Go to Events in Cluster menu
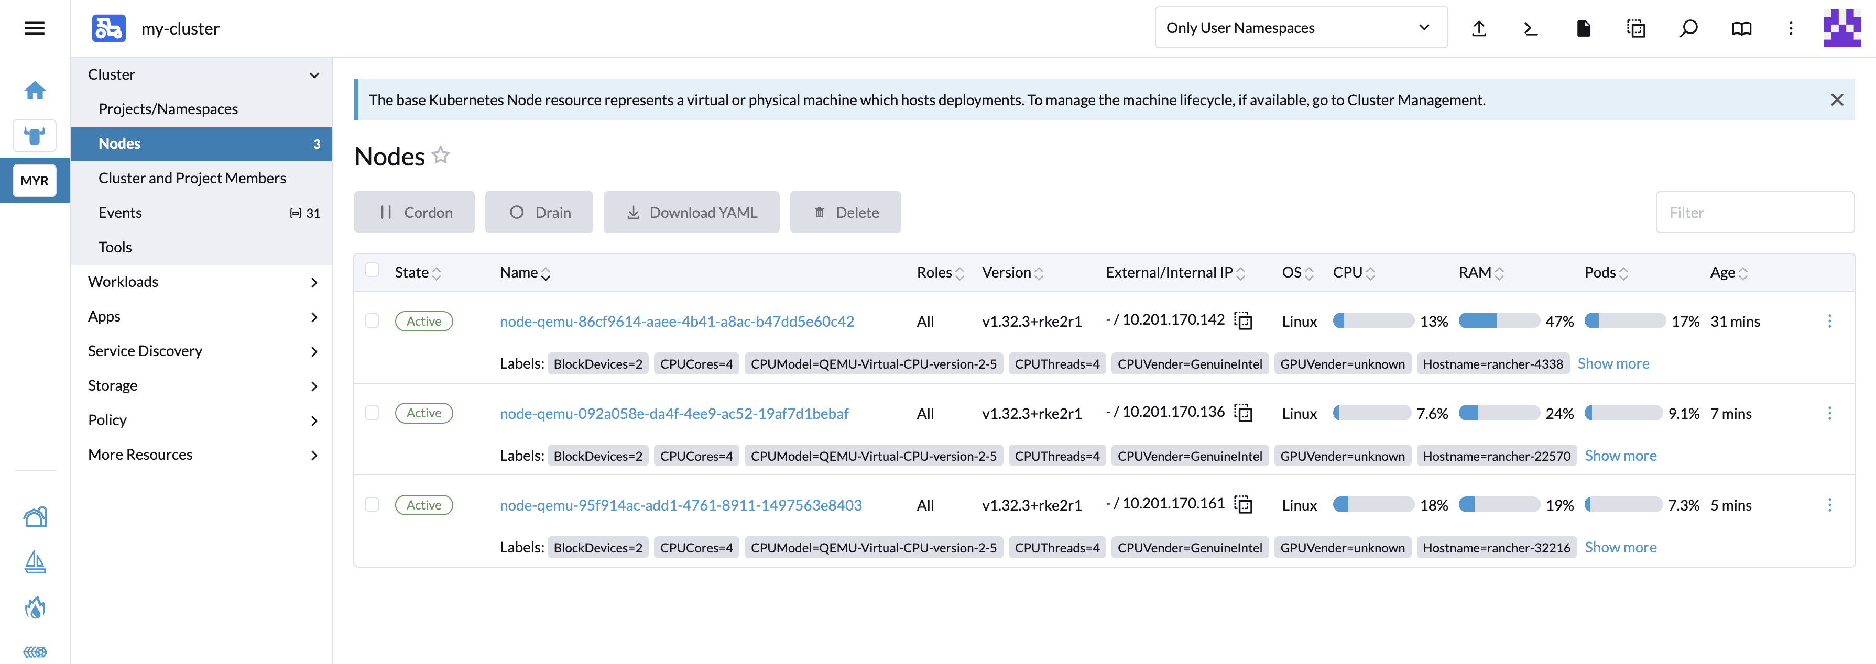1876x664 pixels. pyautogui.click(x=120, y=213)
